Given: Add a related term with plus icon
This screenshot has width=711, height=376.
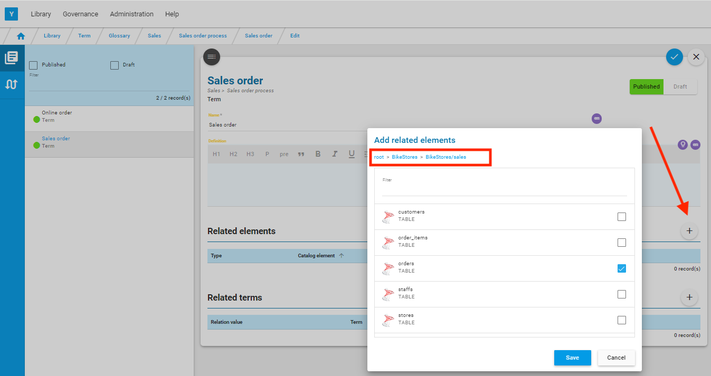Looking at the screenshot, I should tap(689, 297).
